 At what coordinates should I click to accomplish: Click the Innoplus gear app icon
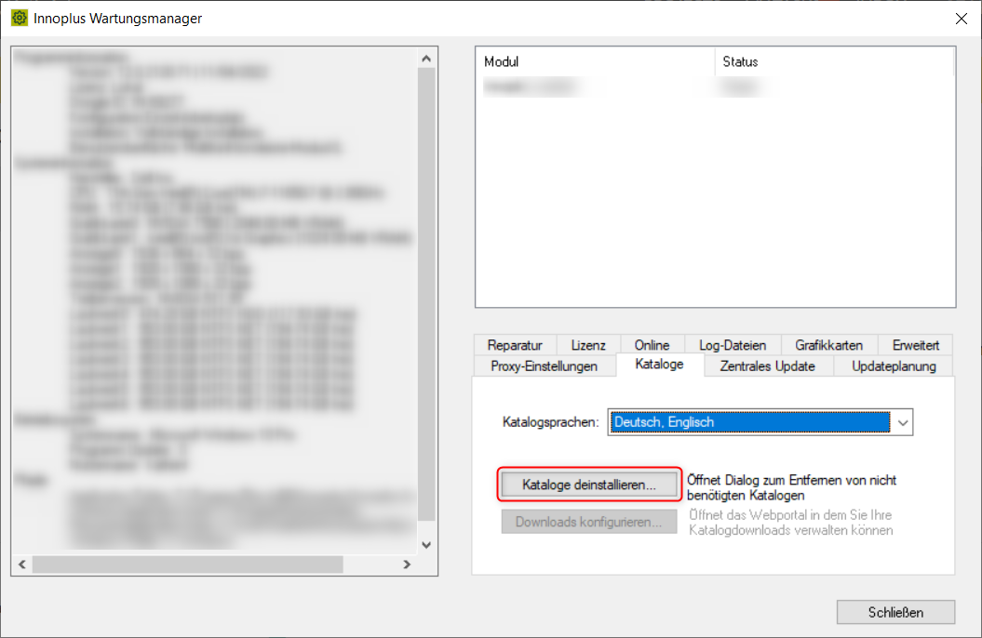point(20,19)
